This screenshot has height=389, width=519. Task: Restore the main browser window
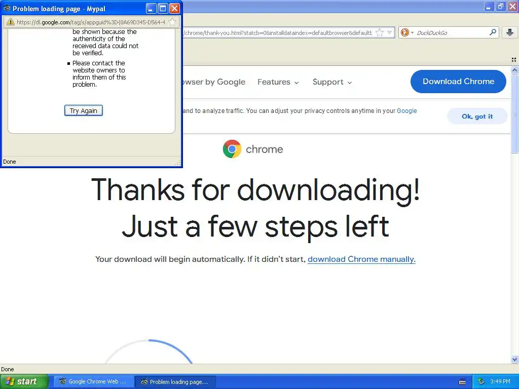coord(501,6)
